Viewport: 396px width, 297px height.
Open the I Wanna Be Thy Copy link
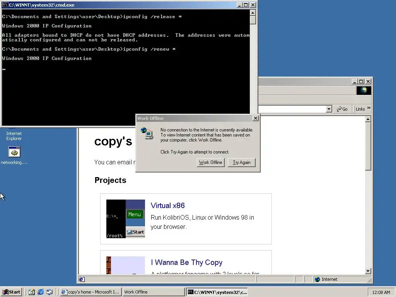tap(187, 263)
